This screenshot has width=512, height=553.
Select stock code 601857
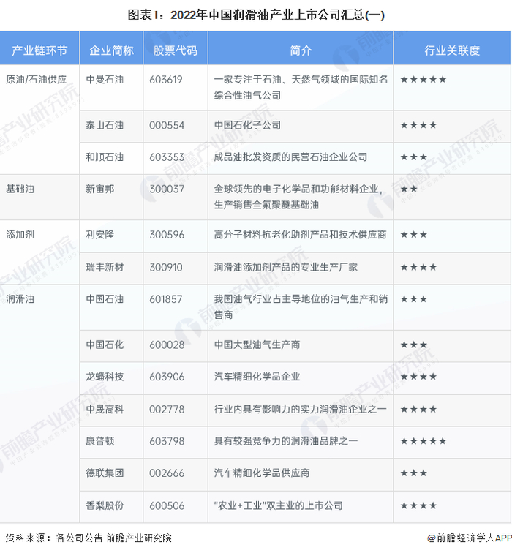coord(166,298)
